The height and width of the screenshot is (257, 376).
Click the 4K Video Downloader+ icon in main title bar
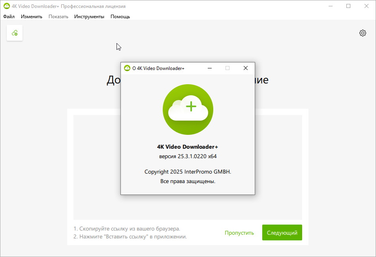click(x=7, y=6)
